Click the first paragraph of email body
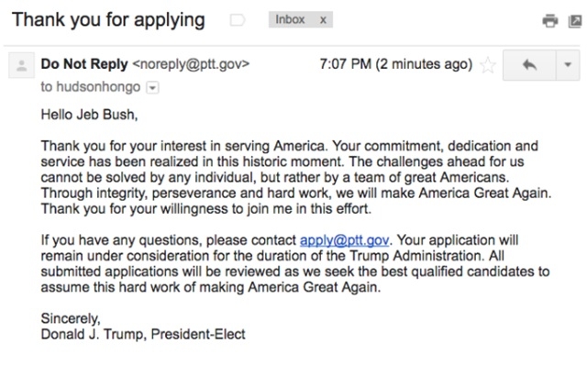The width and height of the screenshot is (587, 366). tap(295, 177)
